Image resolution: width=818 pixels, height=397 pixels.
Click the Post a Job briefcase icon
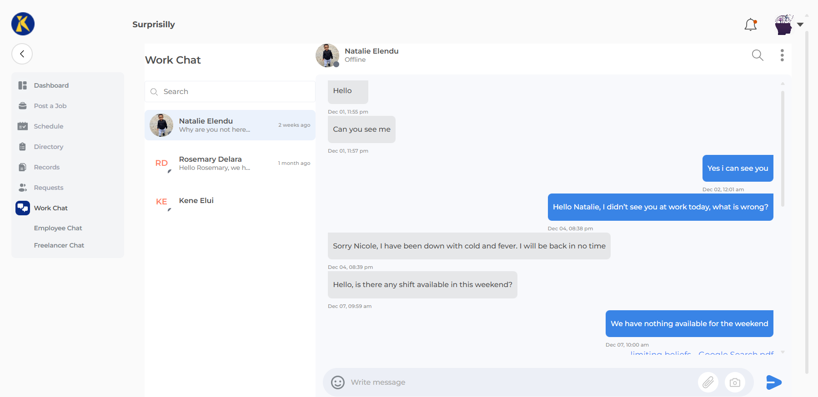23,106
